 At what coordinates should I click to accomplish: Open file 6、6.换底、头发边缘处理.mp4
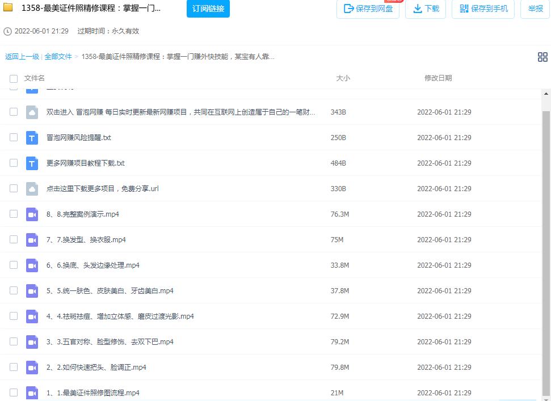92,265
